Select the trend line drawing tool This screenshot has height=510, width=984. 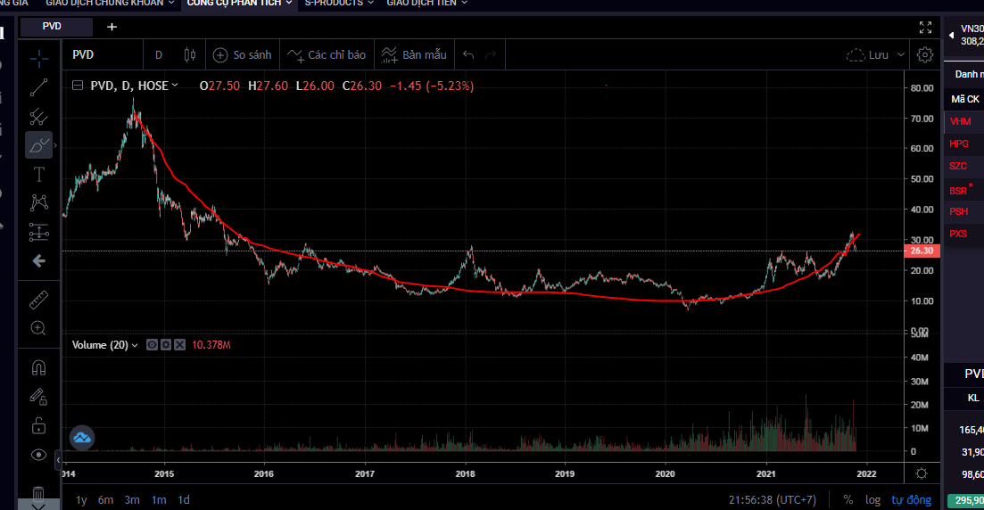coord(38,87)
